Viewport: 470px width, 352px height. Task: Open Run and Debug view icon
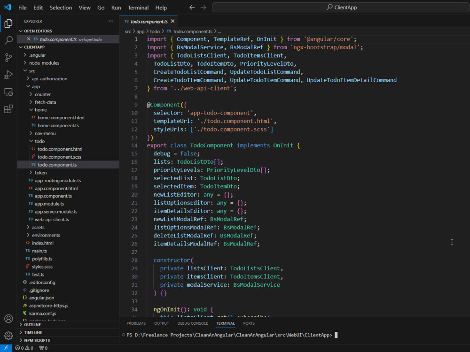(x=8, y=75)
